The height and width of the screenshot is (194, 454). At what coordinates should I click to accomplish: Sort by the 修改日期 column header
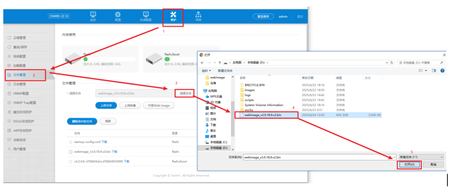tap(308, 78)
